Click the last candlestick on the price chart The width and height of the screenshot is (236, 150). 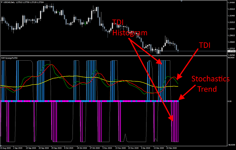pyautogui.click(x=178, y=51)
